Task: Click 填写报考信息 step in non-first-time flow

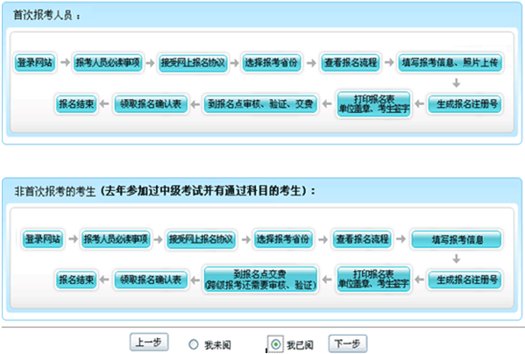Action: tap(457, 239)
